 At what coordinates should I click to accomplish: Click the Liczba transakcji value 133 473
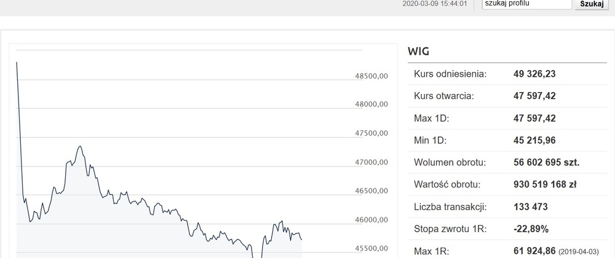(530, 207)
